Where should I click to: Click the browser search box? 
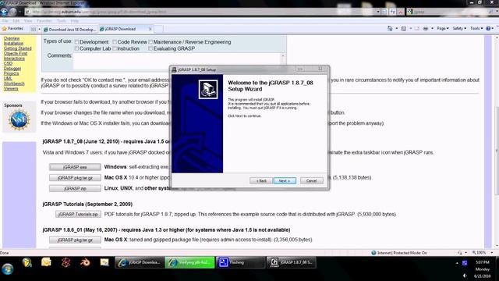tap(451, 12)
